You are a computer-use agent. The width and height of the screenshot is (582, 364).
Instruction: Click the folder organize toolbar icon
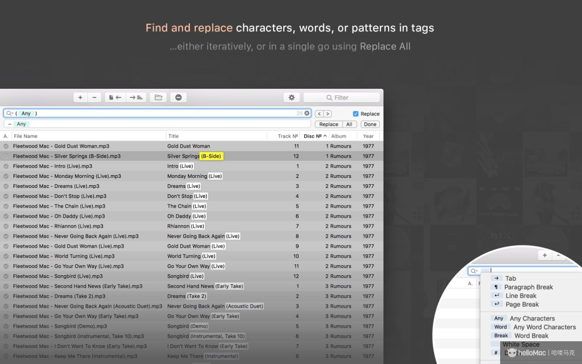tap(158, 97)
